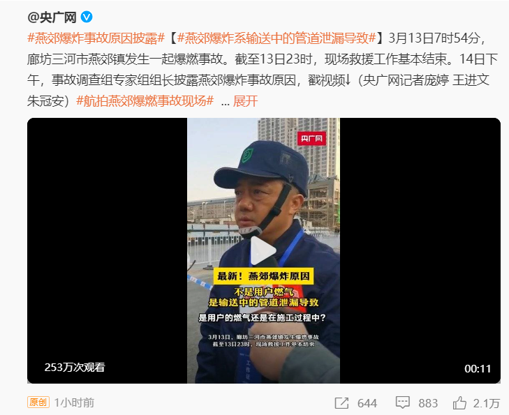Click the 央广网 red logo watermark

311,139
